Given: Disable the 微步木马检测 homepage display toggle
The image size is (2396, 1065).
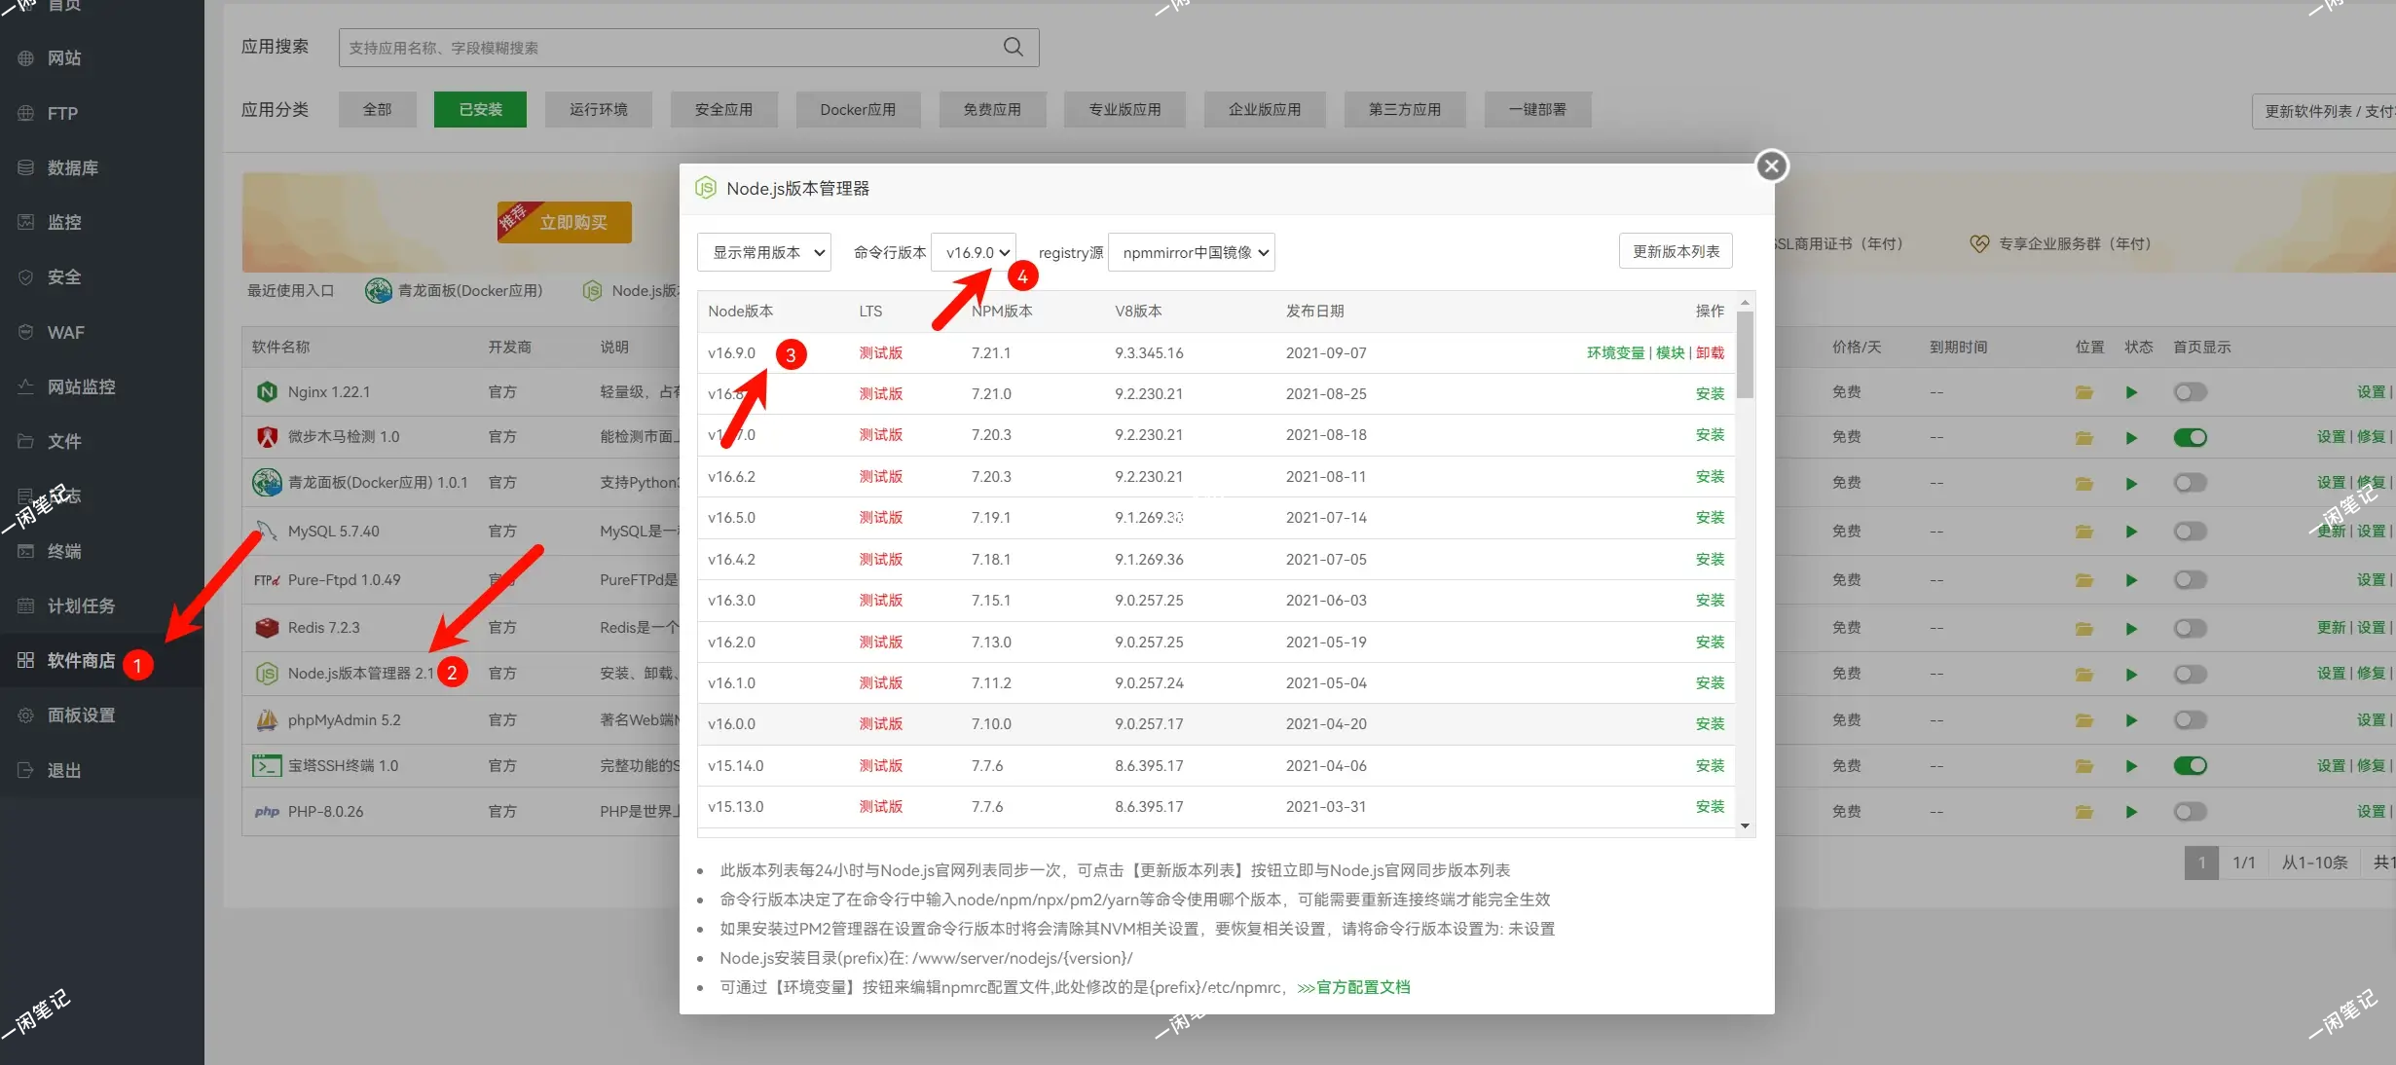Looking at the screenshot, I should (2190, 437).
